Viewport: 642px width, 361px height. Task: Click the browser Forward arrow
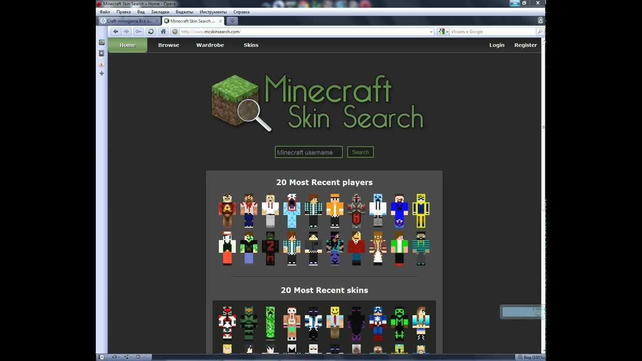click(126, 32)
